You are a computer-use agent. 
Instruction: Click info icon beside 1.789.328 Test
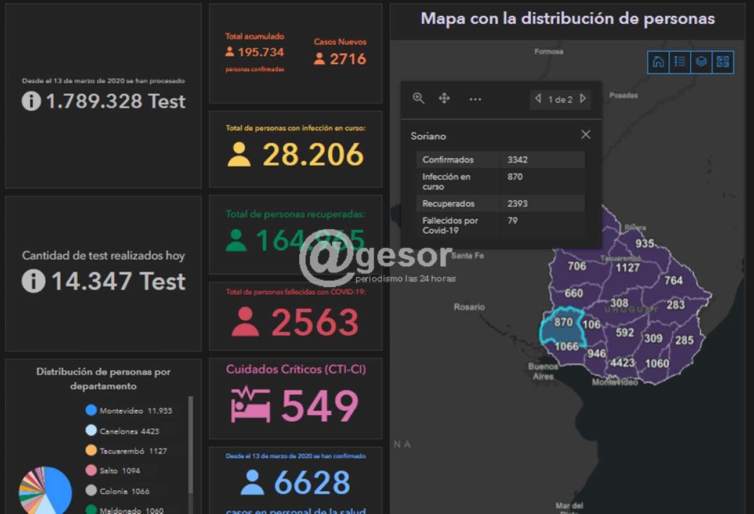31,101
